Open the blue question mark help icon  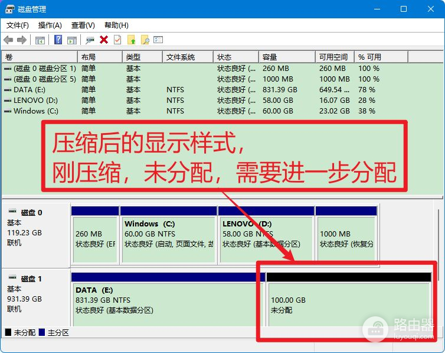[x=58, y=40]
